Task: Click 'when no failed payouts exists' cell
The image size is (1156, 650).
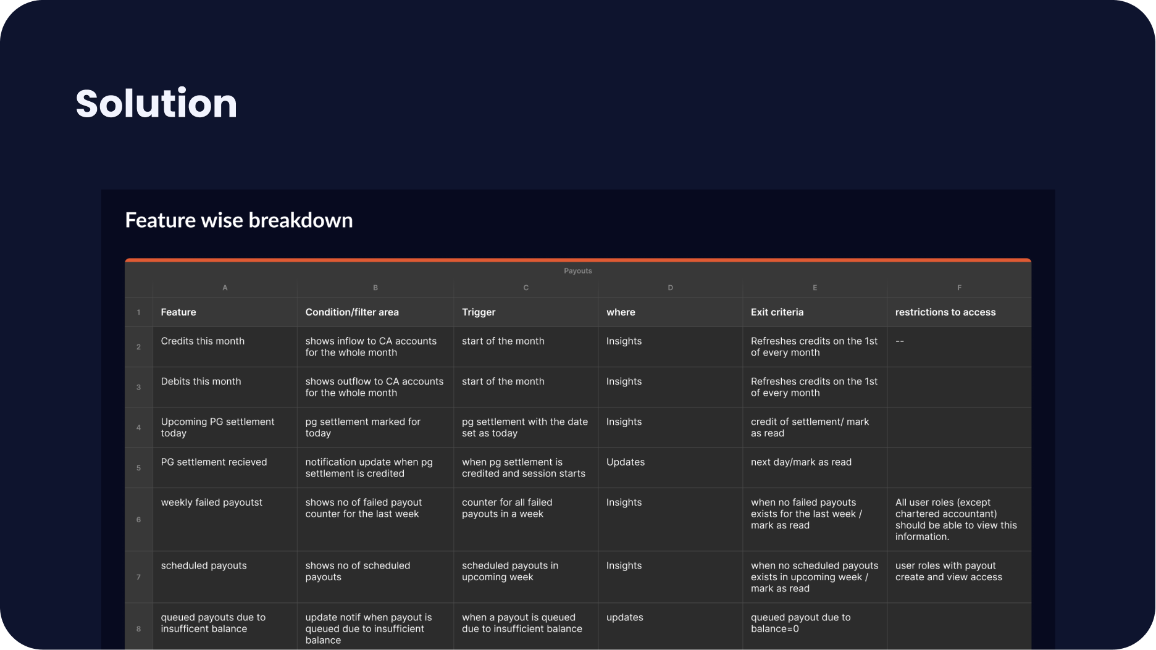Action: coord(815,520)
